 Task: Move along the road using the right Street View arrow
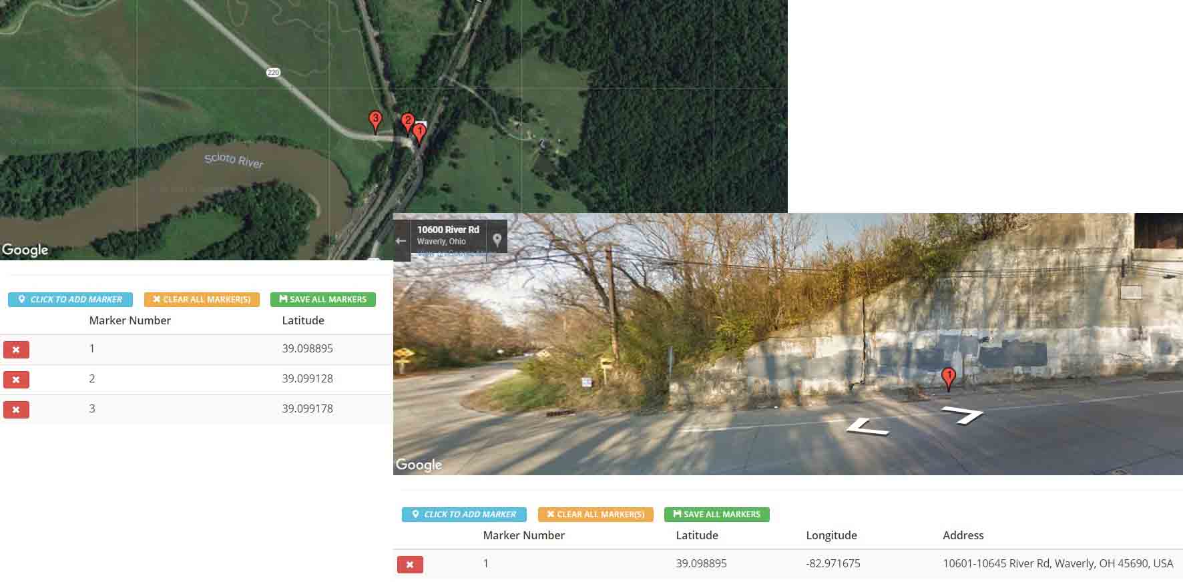click(x=963, y=415)
